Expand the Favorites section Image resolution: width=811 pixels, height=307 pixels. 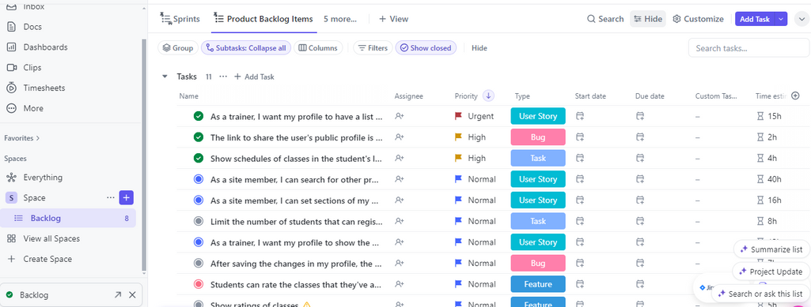(21, 138)
